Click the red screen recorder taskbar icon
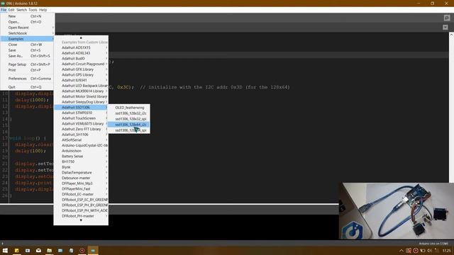Viewport: 454px width, 255px height. click(82, 250)
